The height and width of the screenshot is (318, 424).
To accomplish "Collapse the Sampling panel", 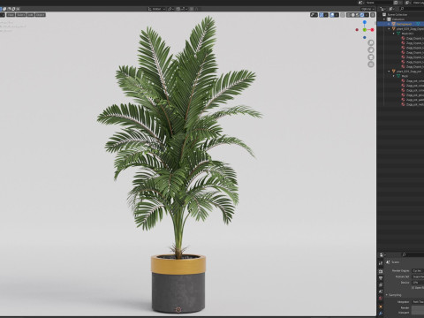I will (387, 295).
